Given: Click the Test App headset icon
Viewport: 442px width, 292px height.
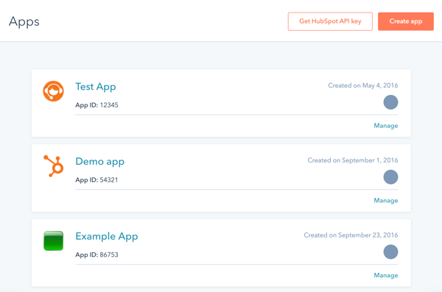Looking at the screenshot, I should (53, 91).
